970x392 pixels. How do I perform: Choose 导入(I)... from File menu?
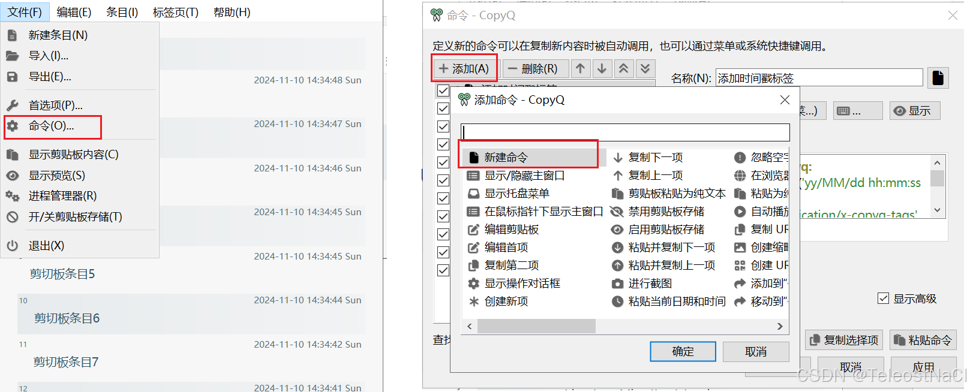tap(80, 56)
